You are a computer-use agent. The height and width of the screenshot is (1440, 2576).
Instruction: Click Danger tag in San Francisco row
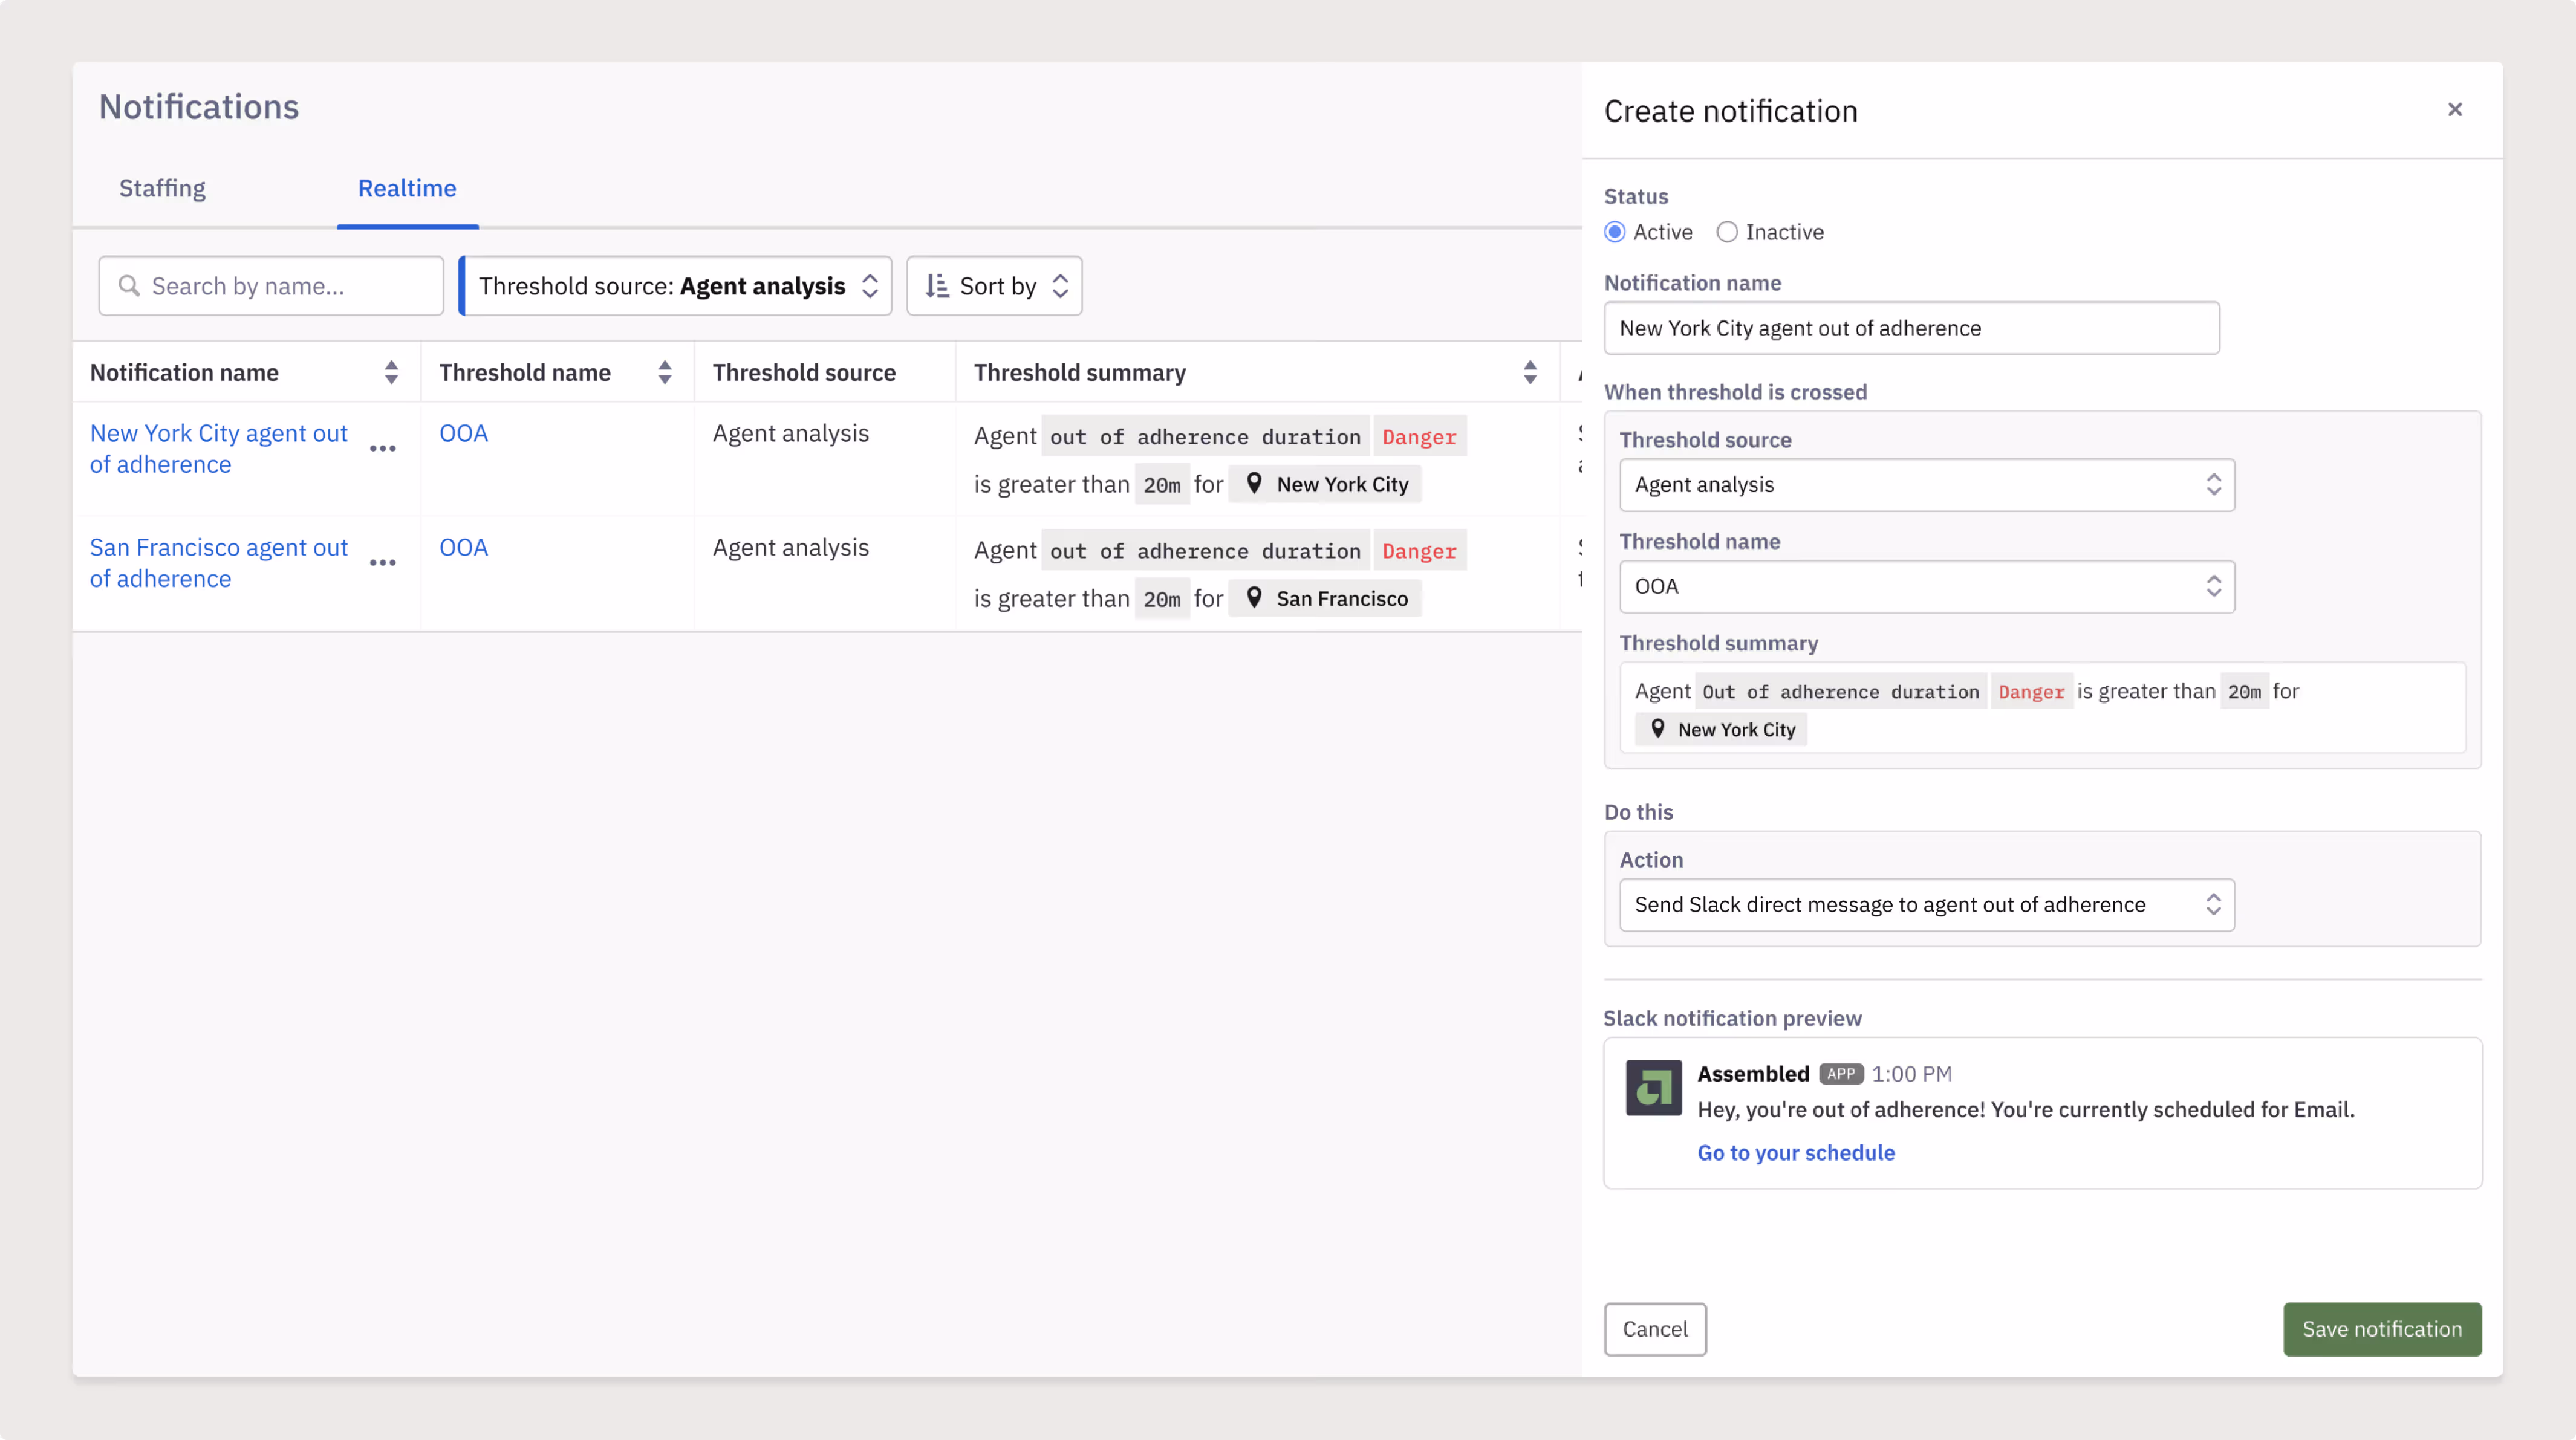1419,550
